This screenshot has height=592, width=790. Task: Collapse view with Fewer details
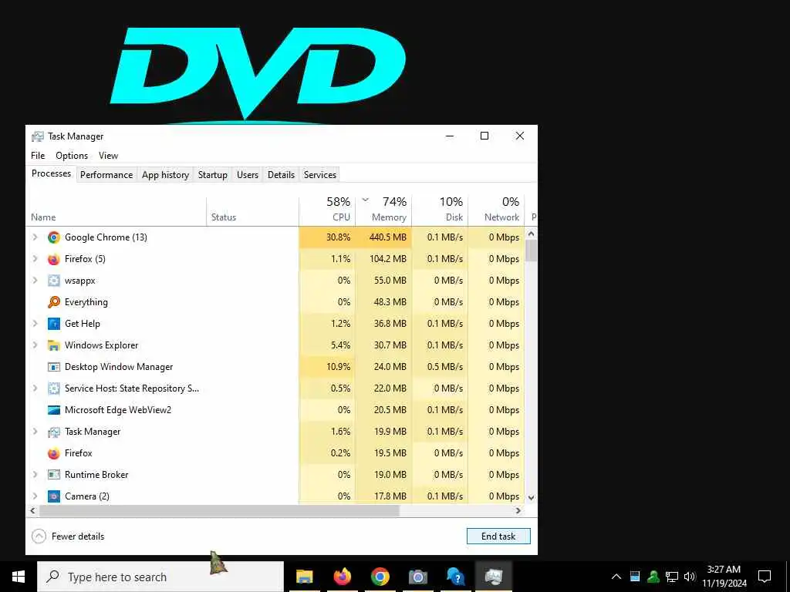(68, 536)
